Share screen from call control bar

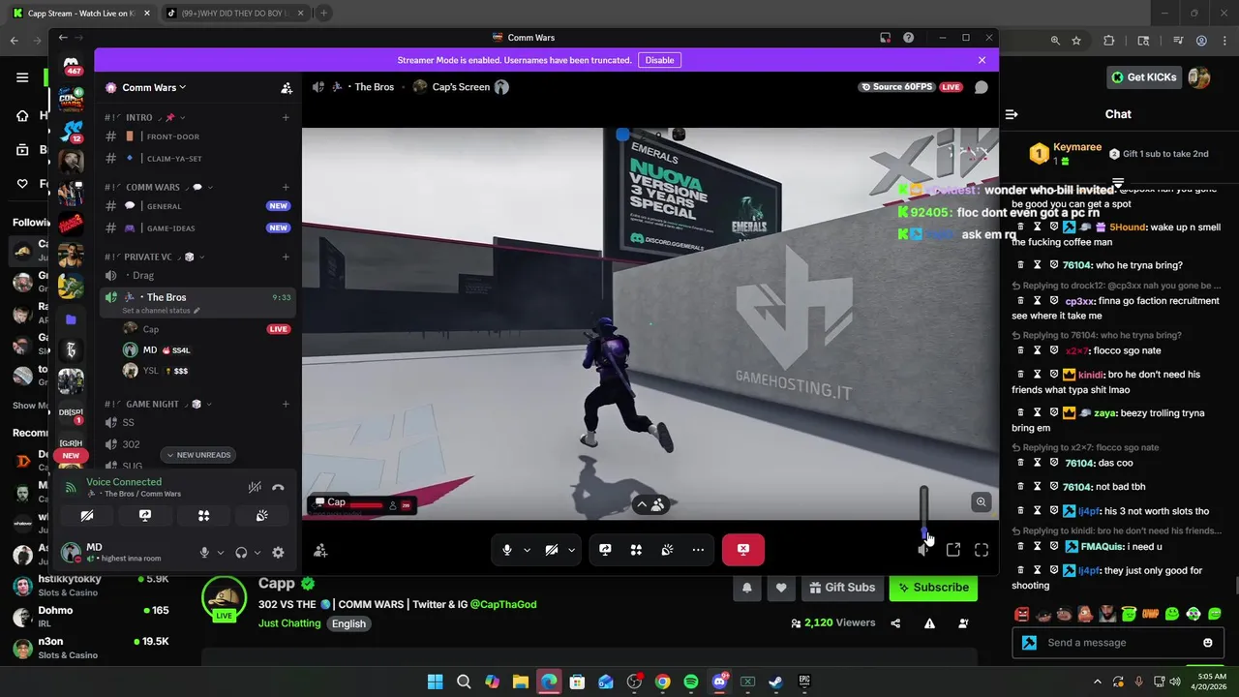[605, 550]
